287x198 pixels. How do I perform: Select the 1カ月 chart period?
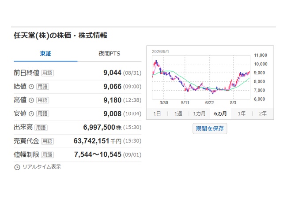(x=199, y=114)
